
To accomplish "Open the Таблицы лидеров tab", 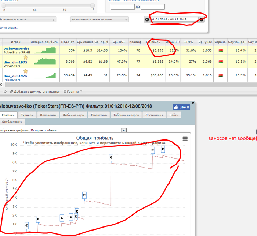I will click(x=126, y=115).
